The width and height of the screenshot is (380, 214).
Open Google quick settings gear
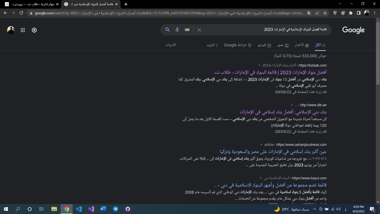pos(34,30)
